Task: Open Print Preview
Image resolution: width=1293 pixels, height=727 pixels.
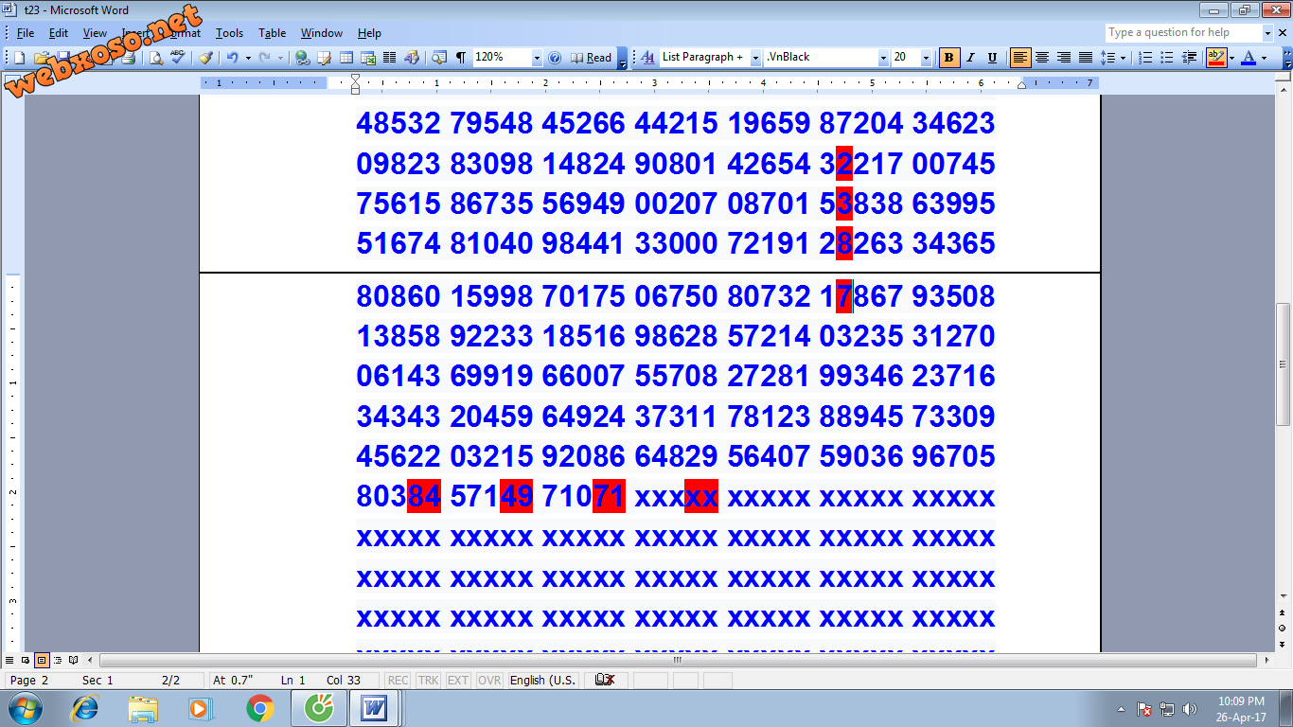Action: 155,58
